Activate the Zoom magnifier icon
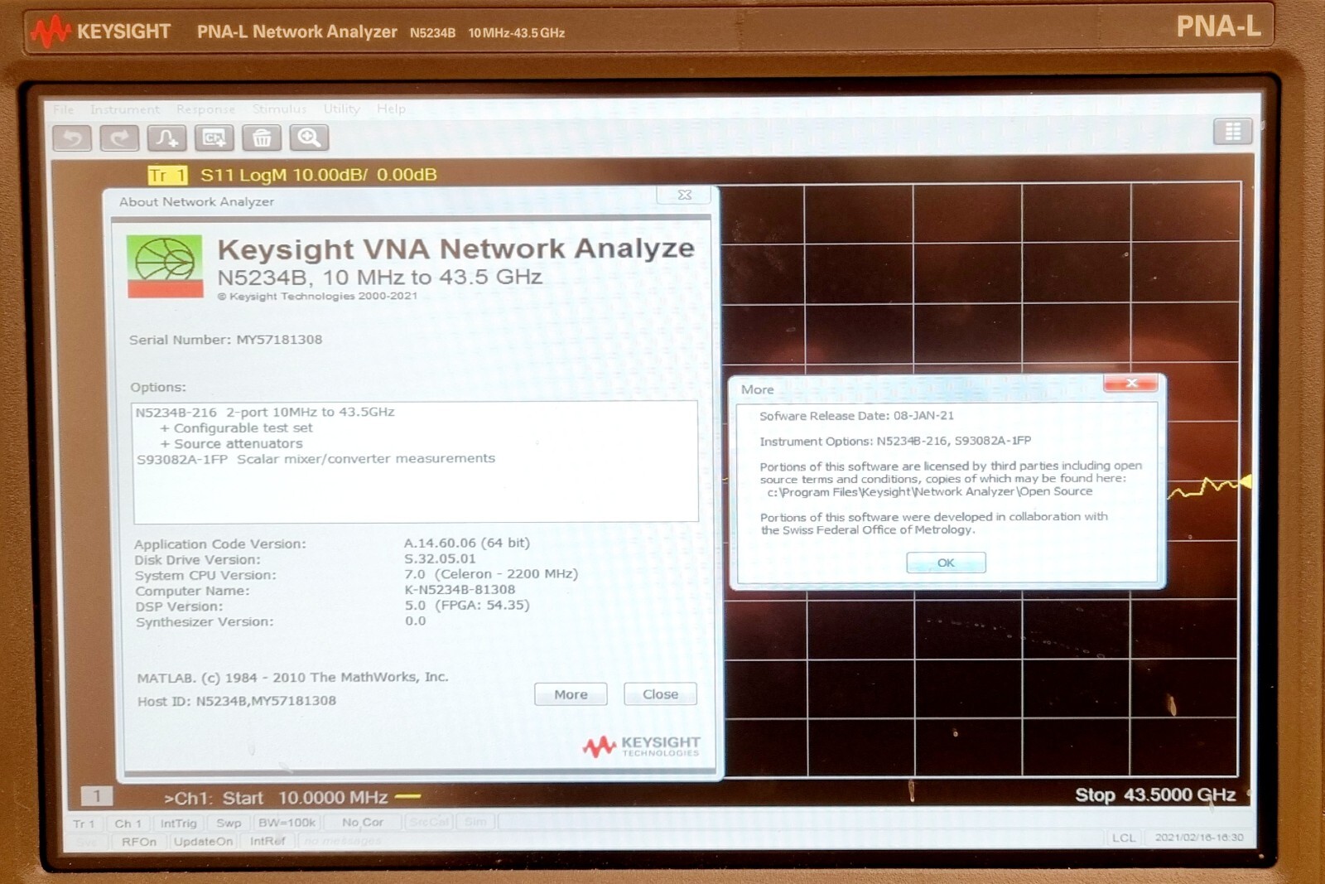The image size is (1325, 884). pos(310,138)
